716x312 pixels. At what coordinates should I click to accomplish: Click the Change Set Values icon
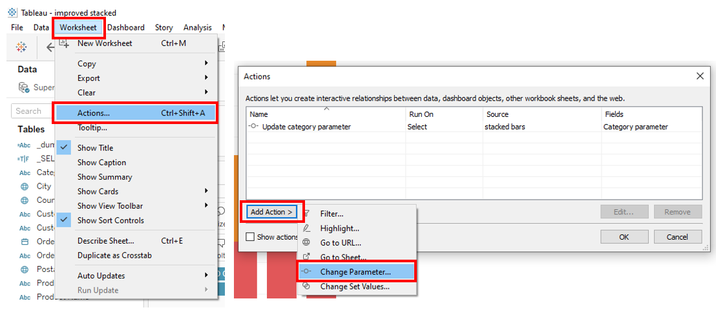pos(307,286)
